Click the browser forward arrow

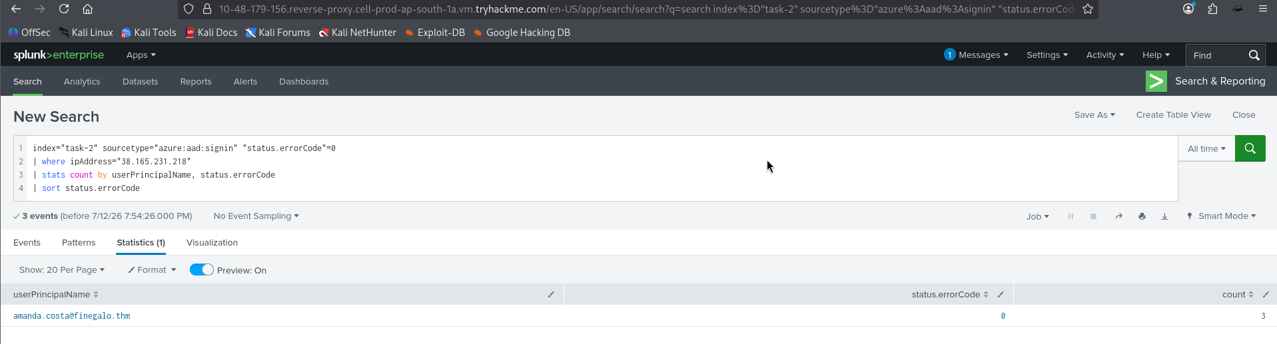40,9
